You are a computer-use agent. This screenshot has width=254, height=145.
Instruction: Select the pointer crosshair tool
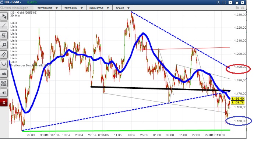(4, 16)
